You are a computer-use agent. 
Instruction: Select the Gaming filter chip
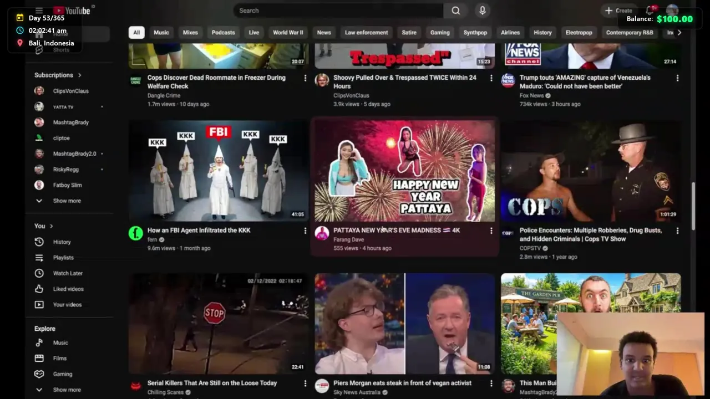click(x=440, y=33)
